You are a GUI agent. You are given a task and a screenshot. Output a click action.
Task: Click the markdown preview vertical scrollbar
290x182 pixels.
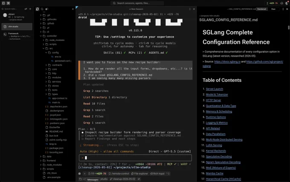[289, 27]
